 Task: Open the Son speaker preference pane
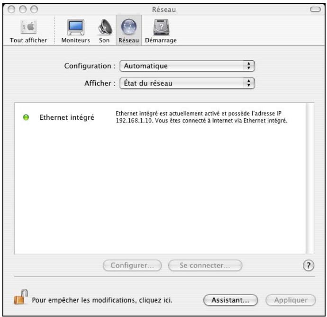104,31
